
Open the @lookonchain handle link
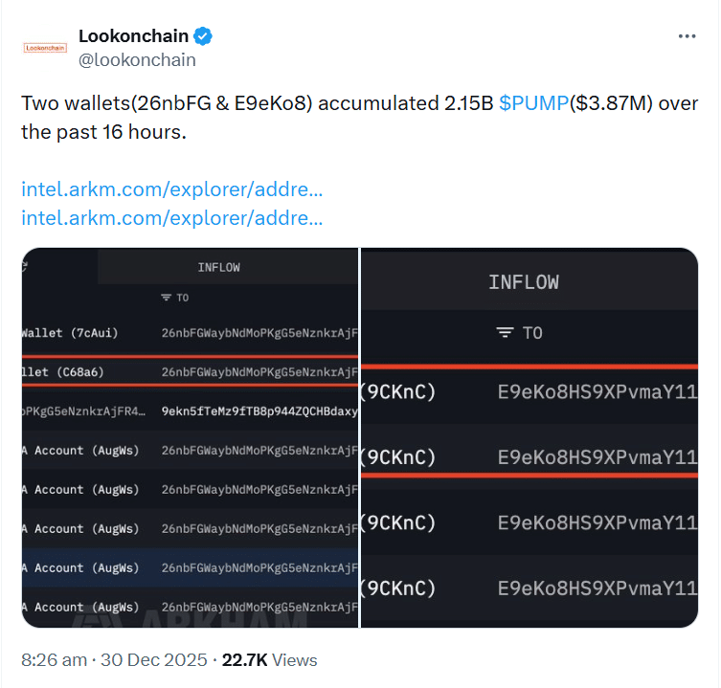click(137, 59)
